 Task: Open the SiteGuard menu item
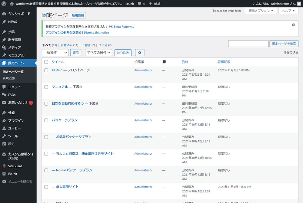click(x=15, y=166)
